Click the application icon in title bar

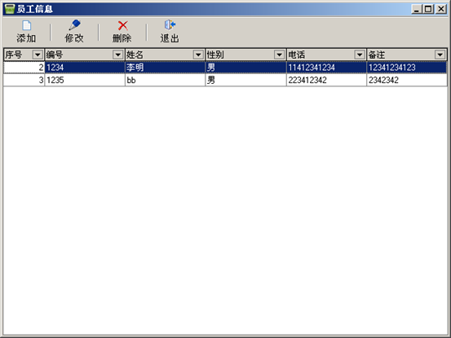[10, 9]
